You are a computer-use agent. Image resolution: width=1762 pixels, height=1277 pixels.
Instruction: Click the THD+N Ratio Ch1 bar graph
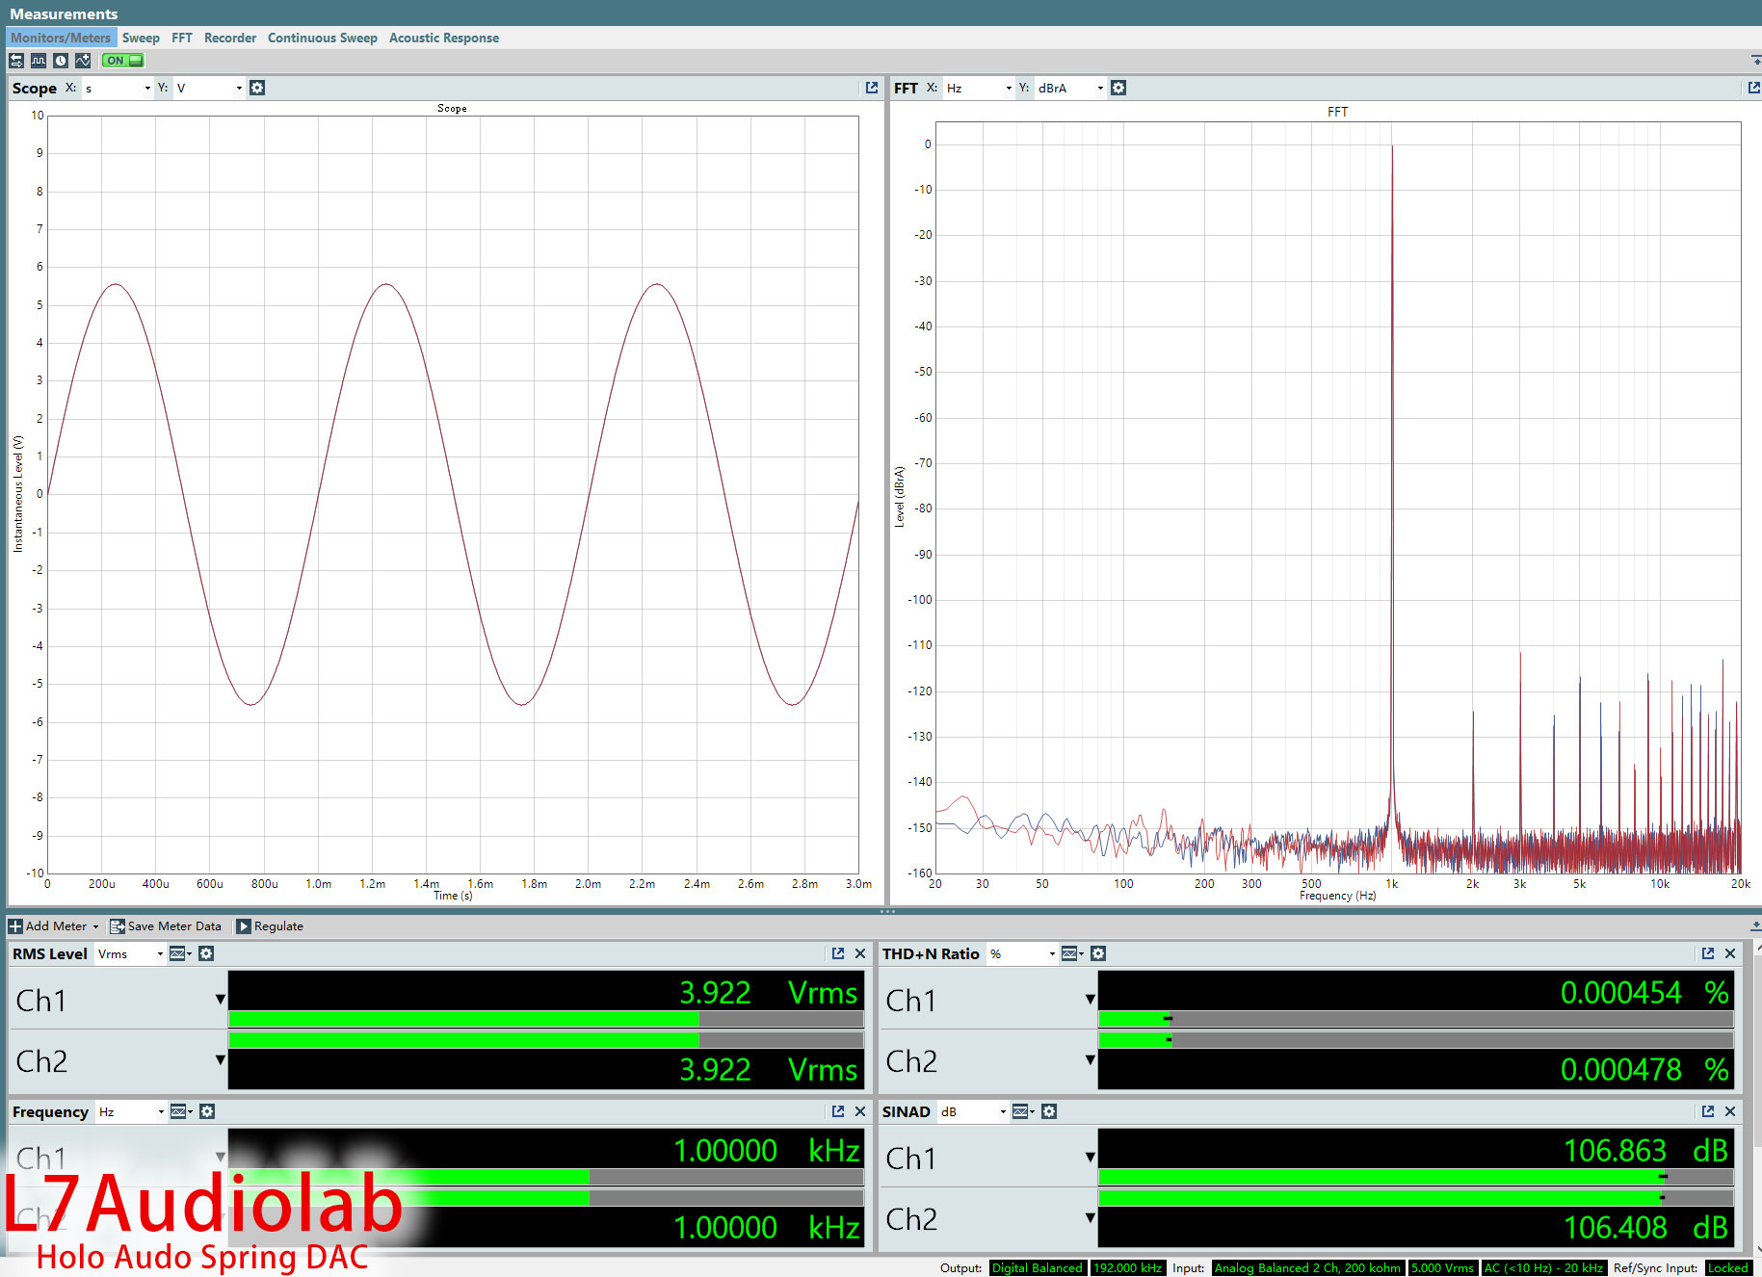pyautogui.click(x=1414, y=1019)
